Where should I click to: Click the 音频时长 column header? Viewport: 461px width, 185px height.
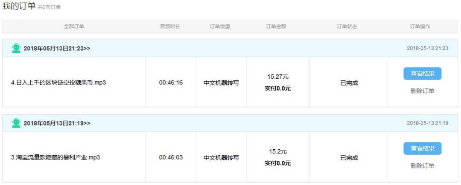[x=170, y=26]
